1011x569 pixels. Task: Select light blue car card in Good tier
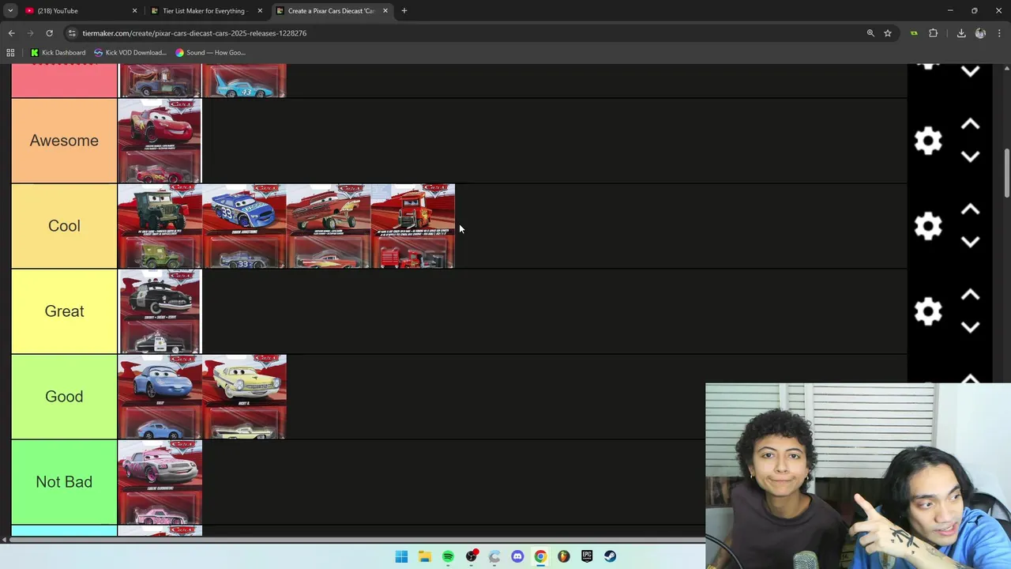click(x=160, y=397)
